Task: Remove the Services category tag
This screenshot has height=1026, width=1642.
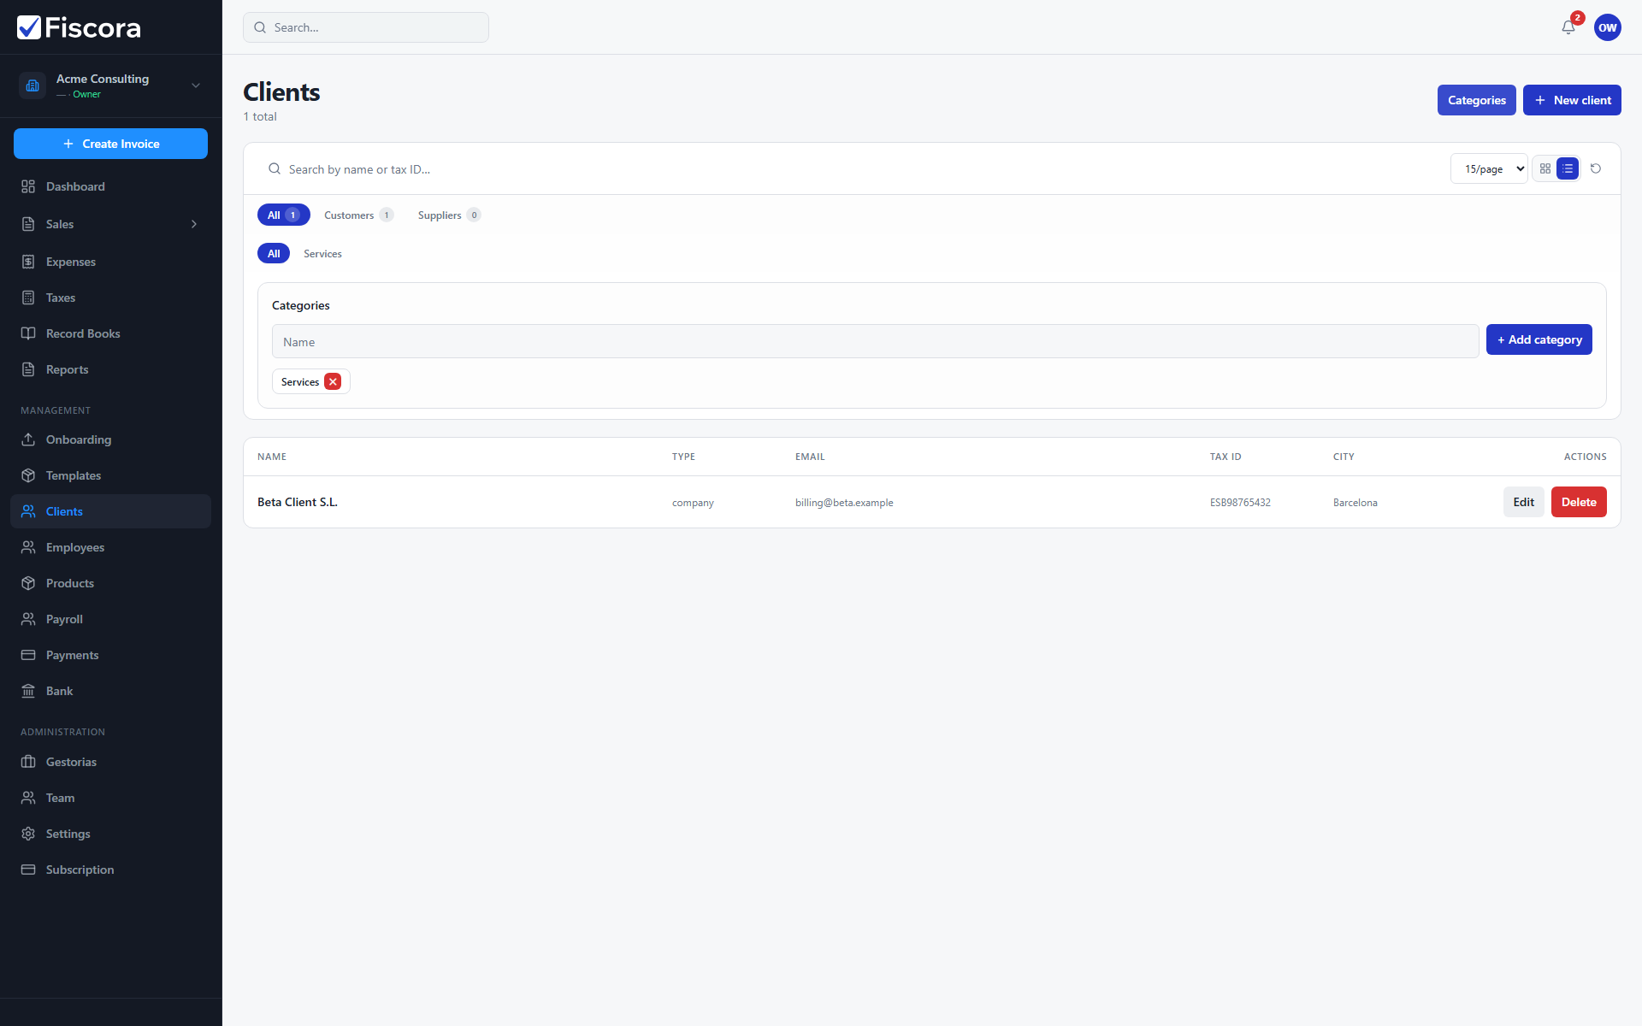Action: click(x=333, y=381)
